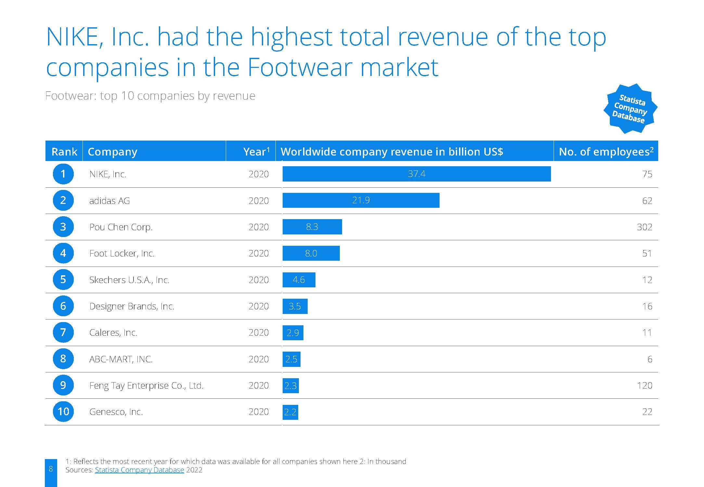Click the adidas 21.9 revenue bar
The width and height of the screenshot is (704, 487).
tap(361, 200)
